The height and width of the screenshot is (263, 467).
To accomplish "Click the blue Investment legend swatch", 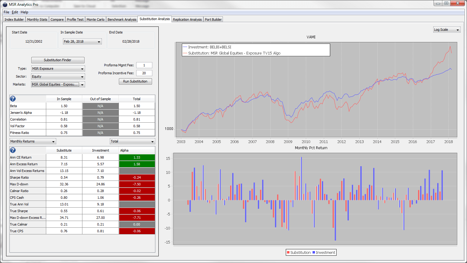I will click(313, 253).
